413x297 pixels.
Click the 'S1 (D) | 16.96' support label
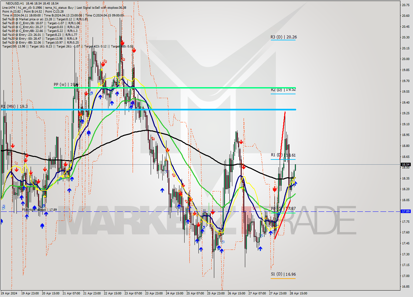tap(283, 274)
